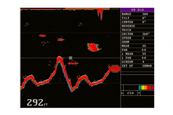Image resolution: width=173 pixels, height=115 pixels.
Task: Click the grey square cursor marker on the echogram
Action: pyautogui.click(x=70, y=58)
